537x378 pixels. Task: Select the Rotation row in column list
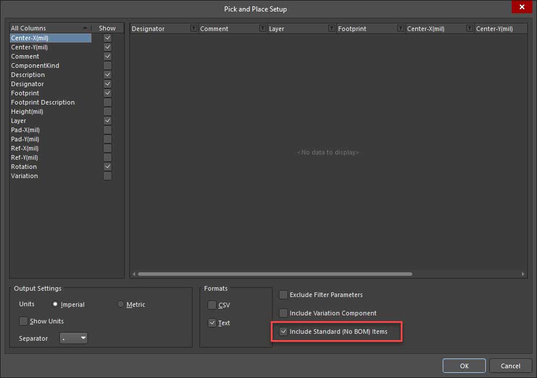24,167
